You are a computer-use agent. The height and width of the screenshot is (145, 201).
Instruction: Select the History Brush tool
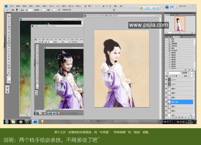[x=9, y=41]
